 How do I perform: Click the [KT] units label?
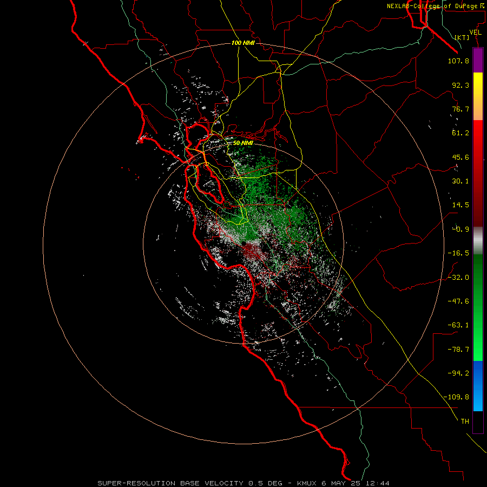pyautogui.click(x=462, y=37)
